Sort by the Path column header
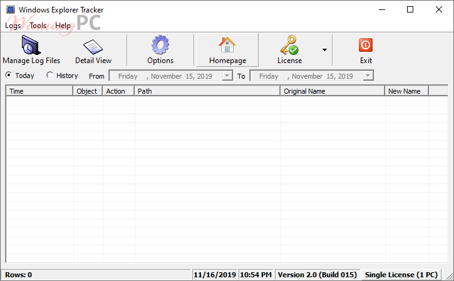This screenshot has width=454, height=281. coord(207,91)
